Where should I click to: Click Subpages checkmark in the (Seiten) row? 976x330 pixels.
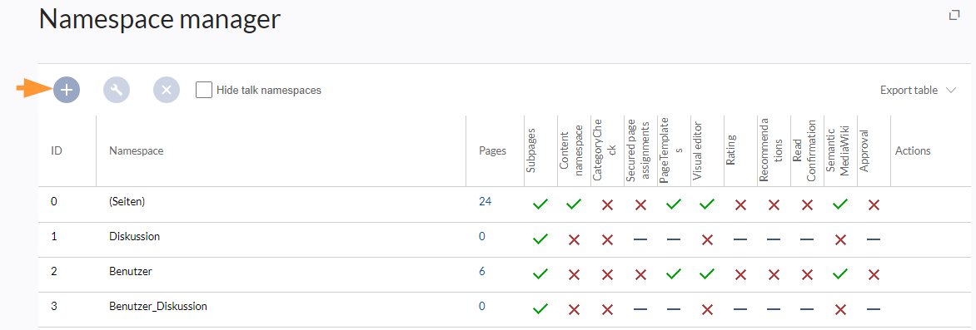click(x=540, y=204)
